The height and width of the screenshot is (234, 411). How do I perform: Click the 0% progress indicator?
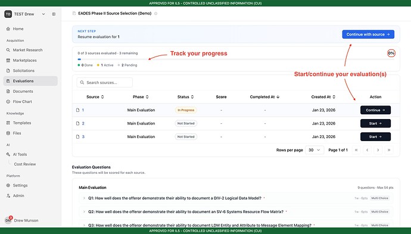pyautogui.click(x=391, y=53)
